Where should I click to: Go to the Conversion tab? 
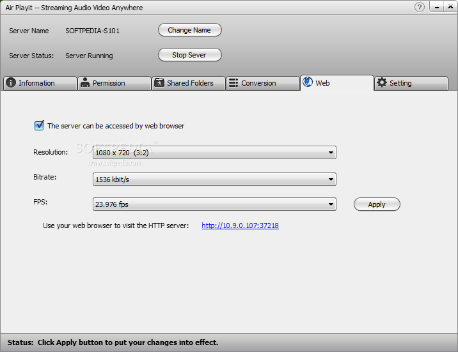click(263, 84)
